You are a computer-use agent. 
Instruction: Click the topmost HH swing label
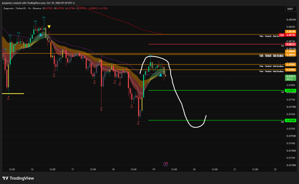(x=44, y=18)
